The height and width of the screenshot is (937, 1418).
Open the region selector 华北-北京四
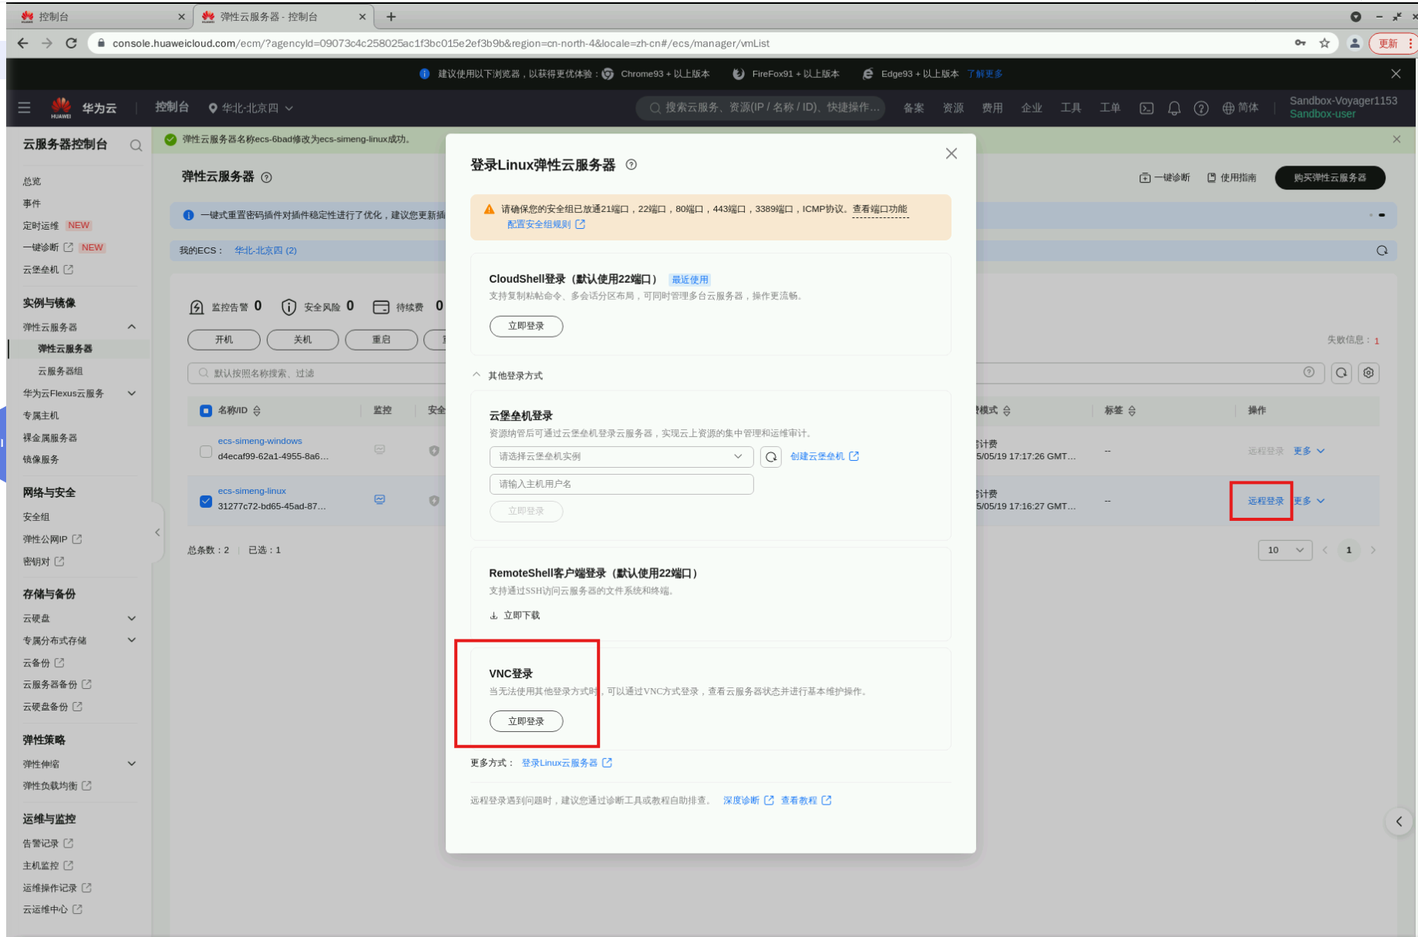(251, 108)
